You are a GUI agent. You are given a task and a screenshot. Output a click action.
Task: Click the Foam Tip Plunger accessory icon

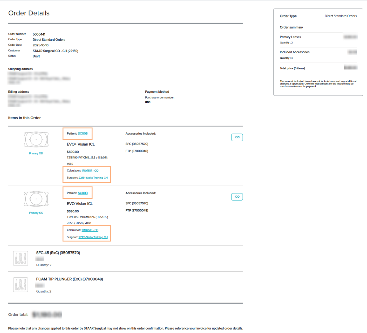click(x=21, y=285)
